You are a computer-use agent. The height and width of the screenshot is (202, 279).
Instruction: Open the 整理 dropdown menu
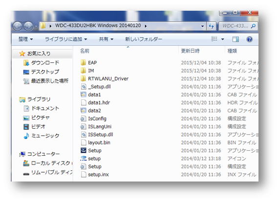(x=25, y=39)
